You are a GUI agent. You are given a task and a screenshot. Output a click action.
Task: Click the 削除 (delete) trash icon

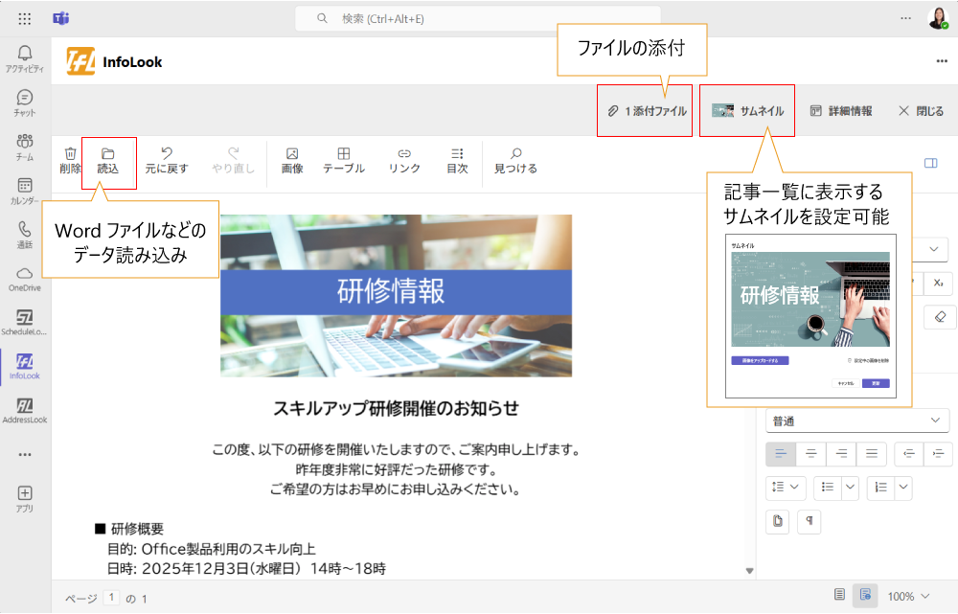click(70, 159)
